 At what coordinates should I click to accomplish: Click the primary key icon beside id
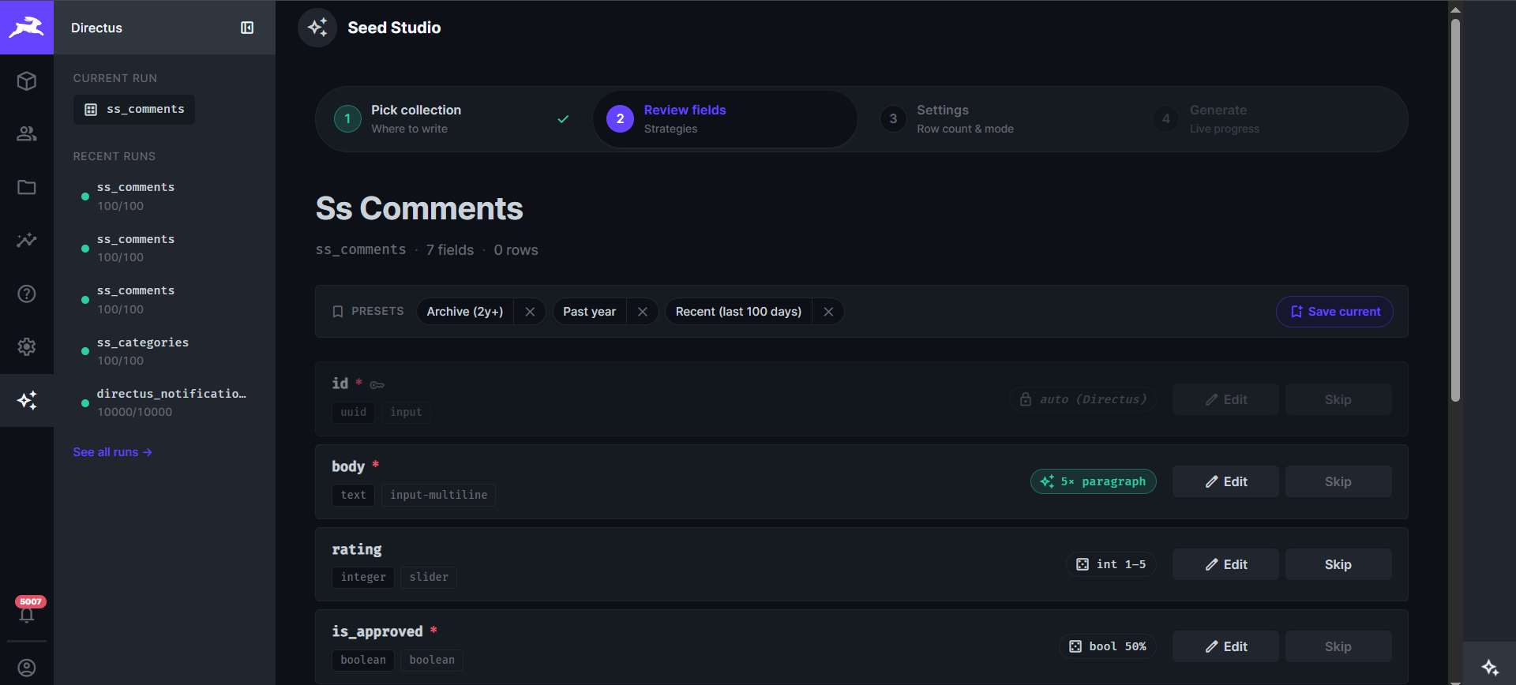(377, 385)
